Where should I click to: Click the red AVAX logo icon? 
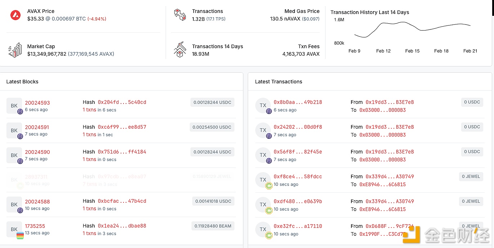pos(15,15)
